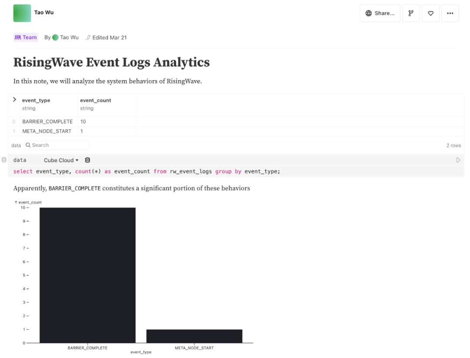The width and height of the screenshot is (470, 358).
Task: Click the edit pencil icon by Edited
Action: coord(88,37)
